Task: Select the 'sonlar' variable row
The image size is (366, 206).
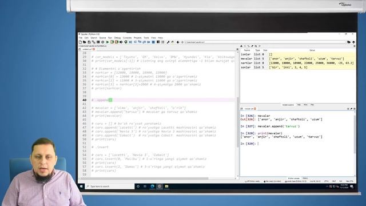Action: pyautogui.click(x=298, y=68)
